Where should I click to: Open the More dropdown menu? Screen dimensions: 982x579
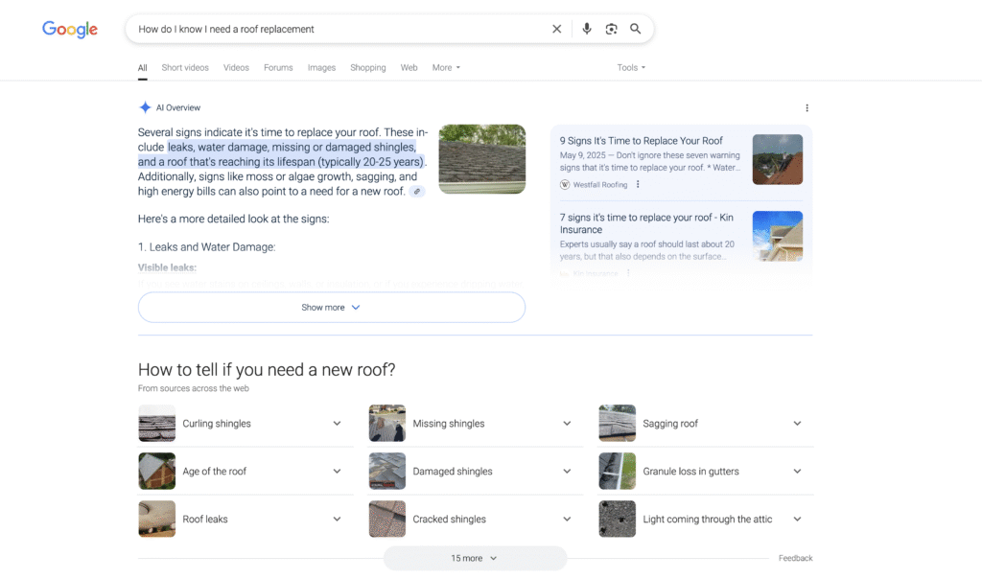(x=446, y=68)
